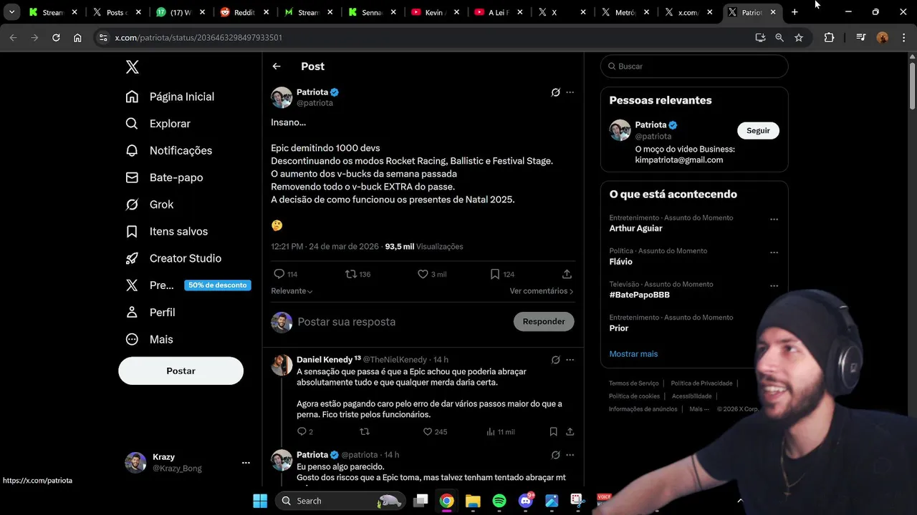Open options for #BatePapoBBB trend
Screen dimensions: 917x515
[x=774, y=286]
